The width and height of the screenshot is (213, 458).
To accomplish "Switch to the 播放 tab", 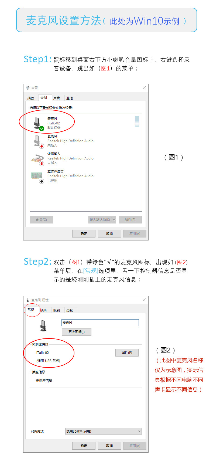I will (31, 98).
